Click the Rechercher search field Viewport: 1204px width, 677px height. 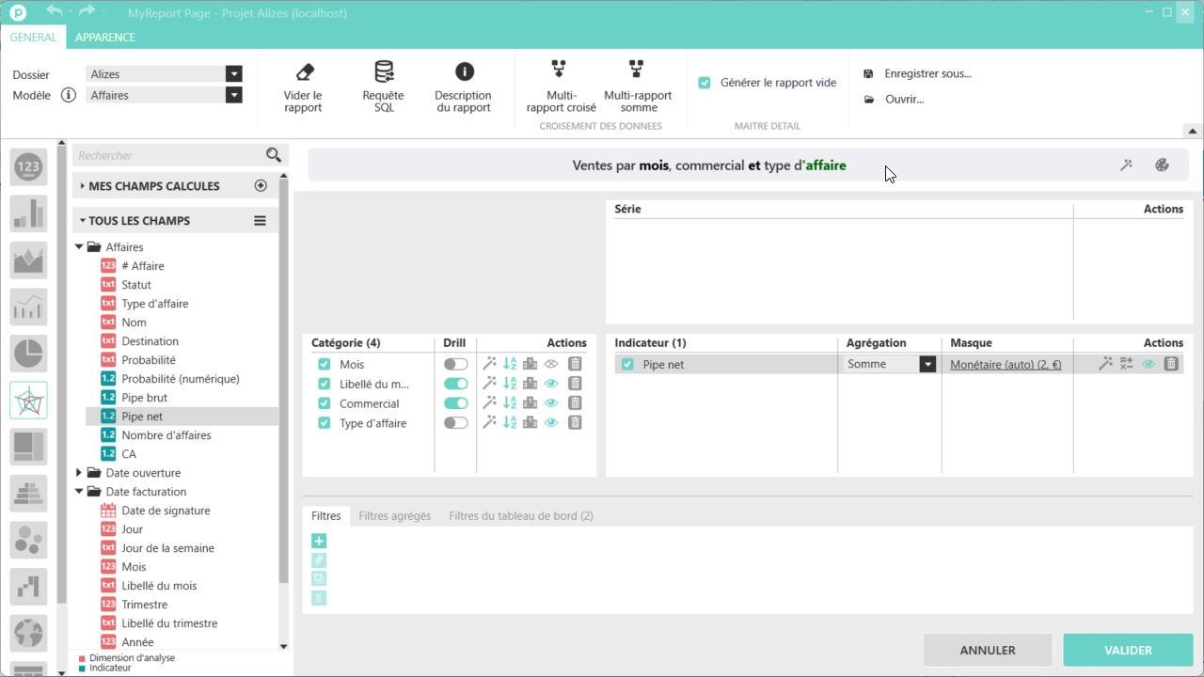pos(169,155)
